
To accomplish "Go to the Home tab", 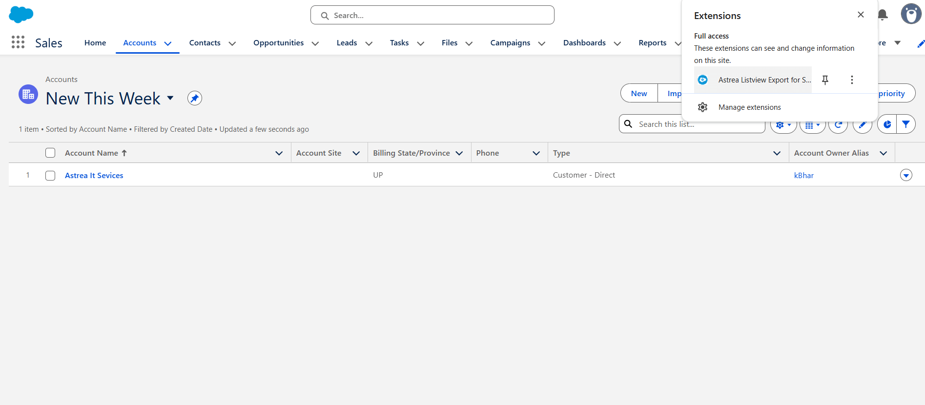I will tap(95, 43).
